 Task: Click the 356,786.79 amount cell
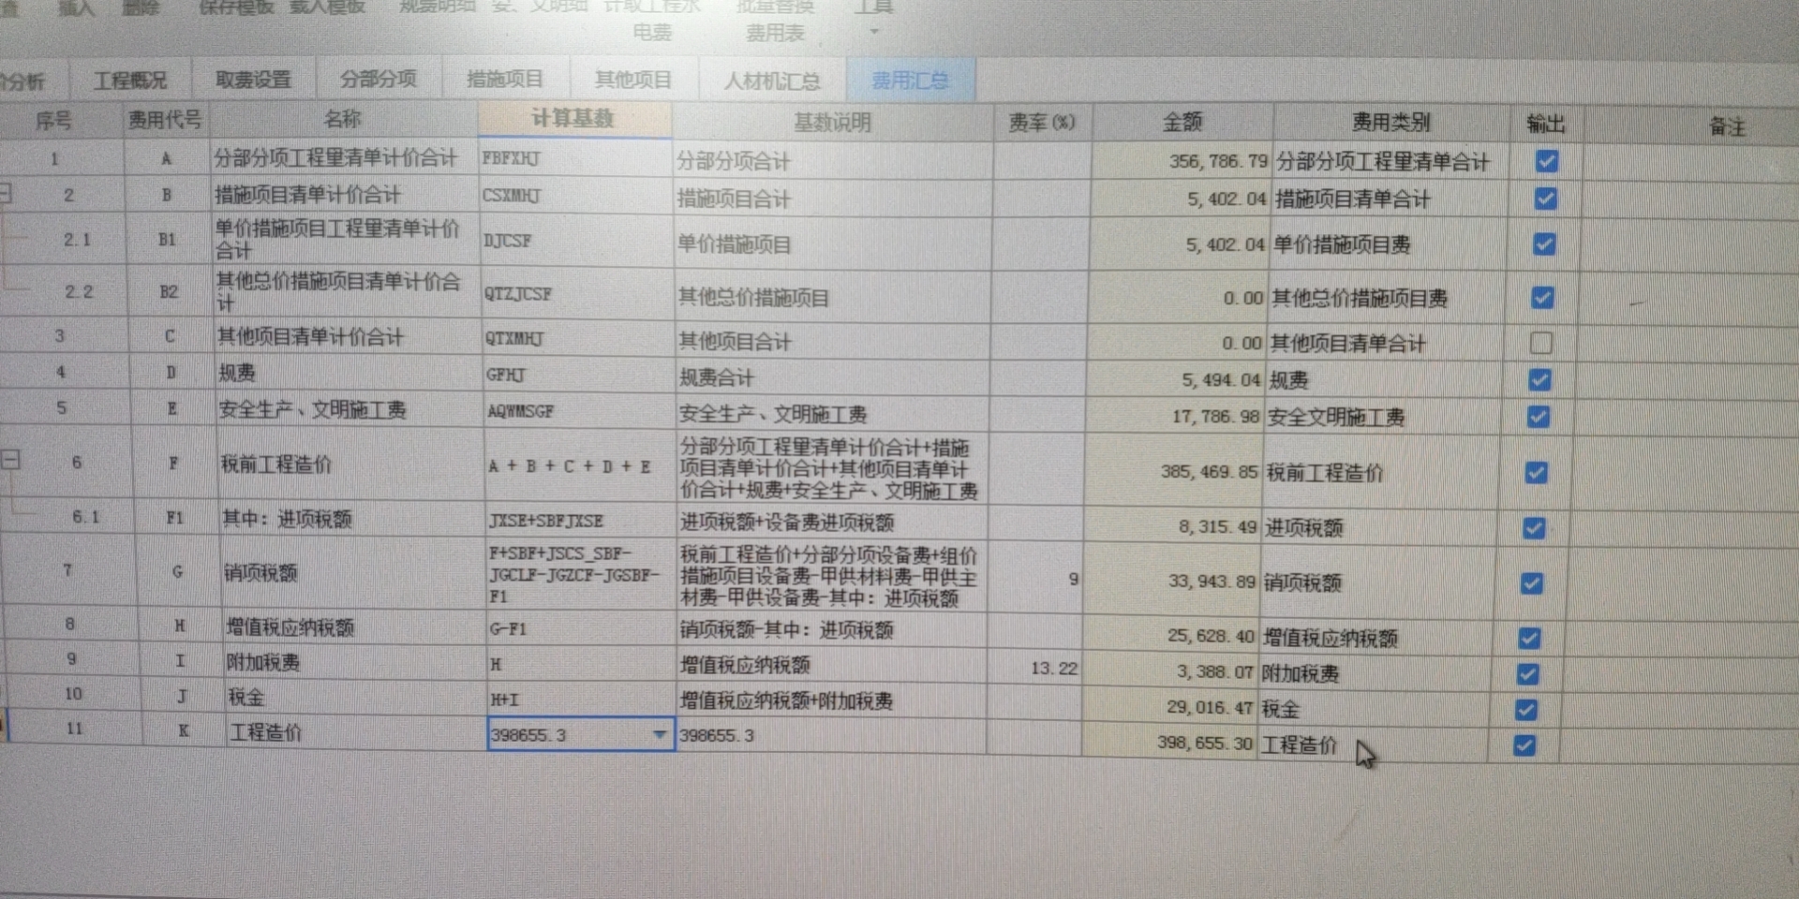point(1181,161)
